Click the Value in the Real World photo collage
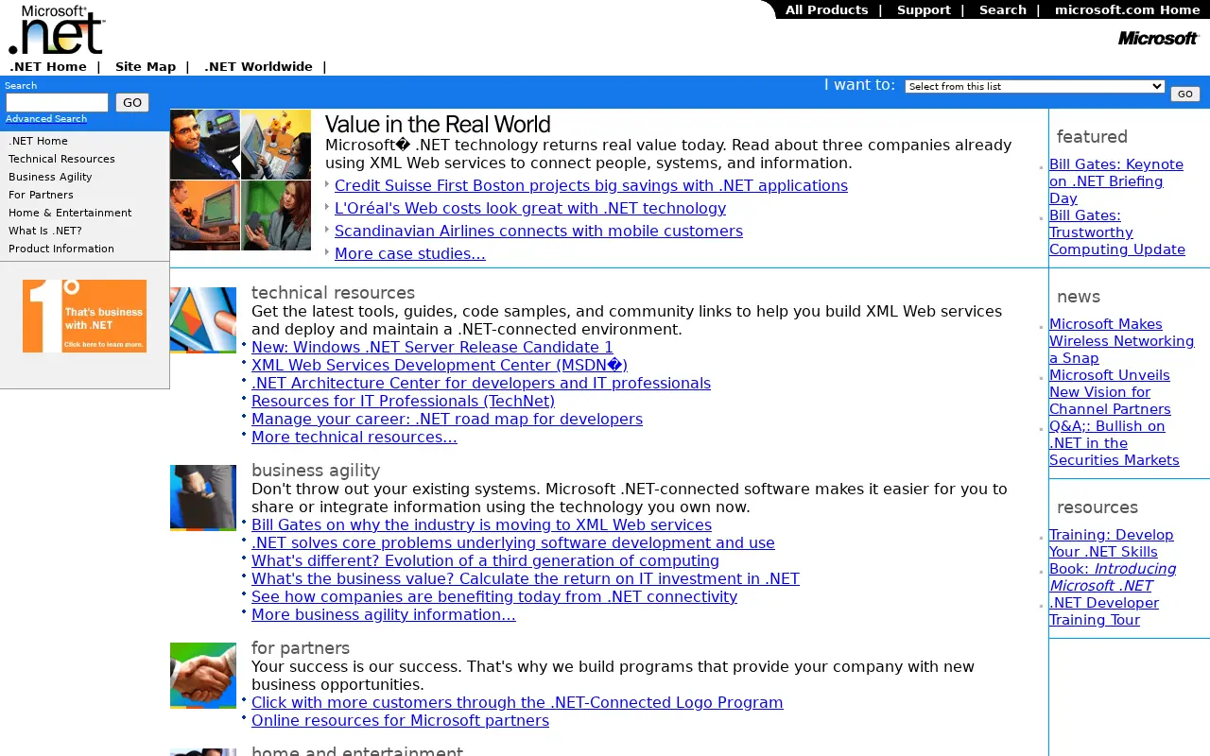This screenshot has height=756, width=1210. click(240, 180)
